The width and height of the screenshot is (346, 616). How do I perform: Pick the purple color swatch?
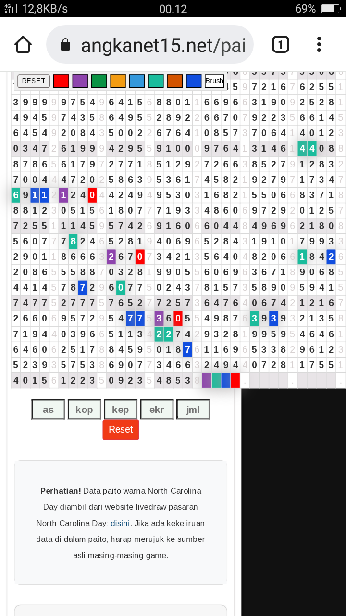coord(80,81)
